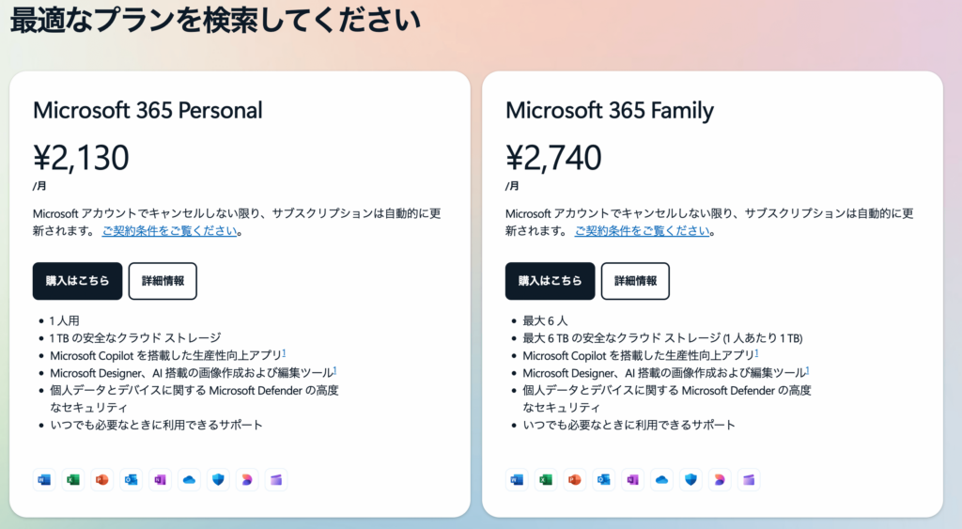Screen dimensions: 962x529
Task: Click 購入はこちら for Microsoft 365 Family
Action: tap(550, 281)
